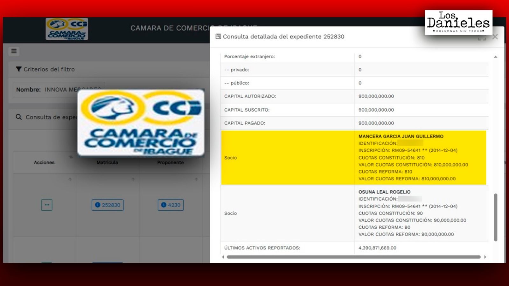Click the CAPITAL AUTORIZADO value 900,000,000.00
Viewport: 509px width, 286px height.
(x=376, y=96)
